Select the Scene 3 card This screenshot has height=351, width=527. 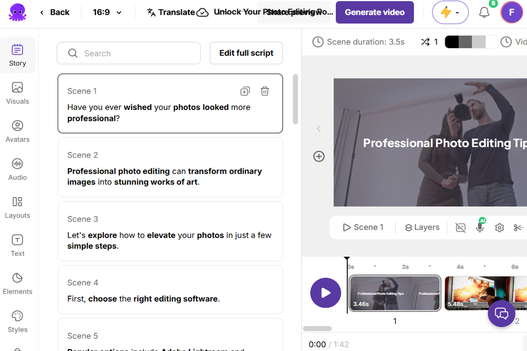170,231
